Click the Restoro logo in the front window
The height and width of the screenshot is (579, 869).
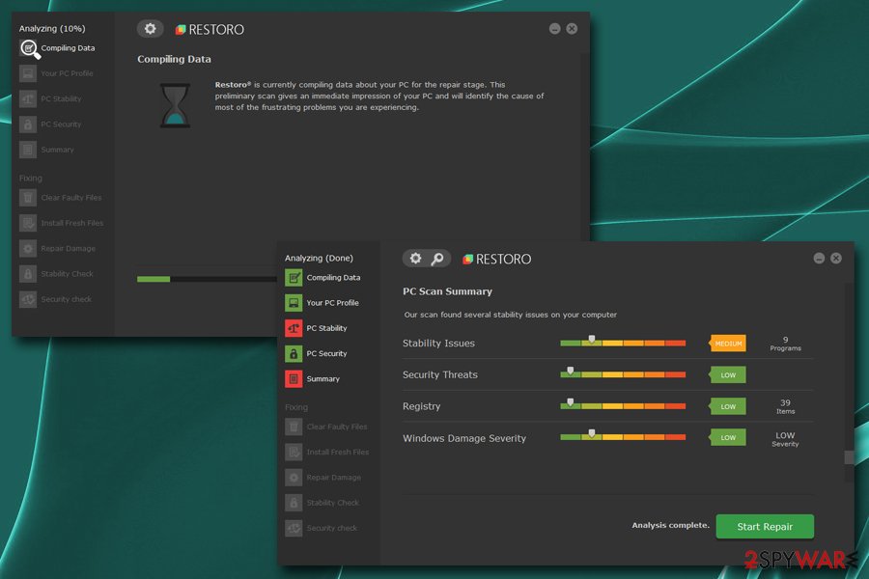coord(496,259)
